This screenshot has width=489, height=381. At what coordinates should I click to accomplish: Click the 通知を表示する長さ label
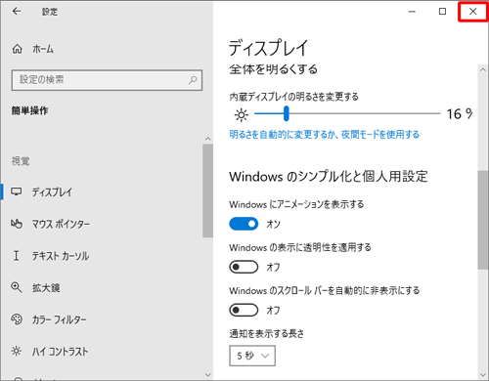267,333
